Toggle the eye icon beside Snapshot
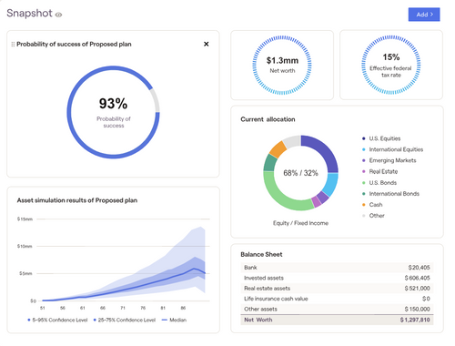The image size is (455, 346). (59, 15)
